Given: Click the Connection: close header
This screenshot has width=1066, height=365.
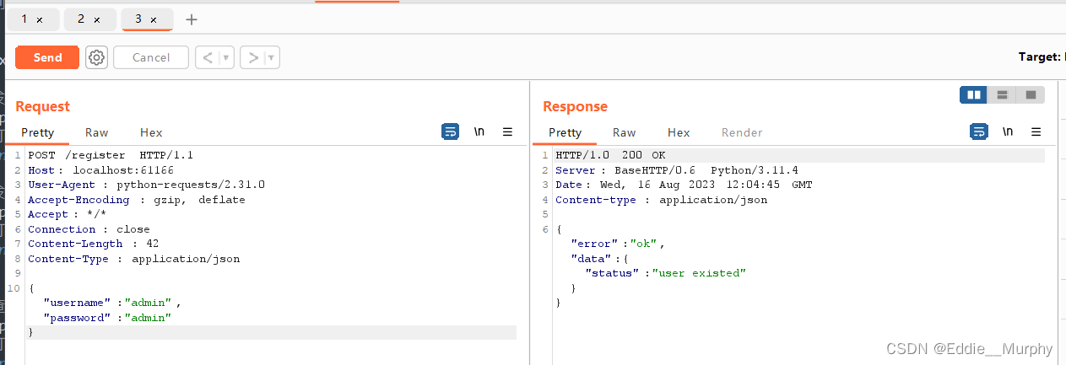Looking at the screenshot, I should click(89, 229).
